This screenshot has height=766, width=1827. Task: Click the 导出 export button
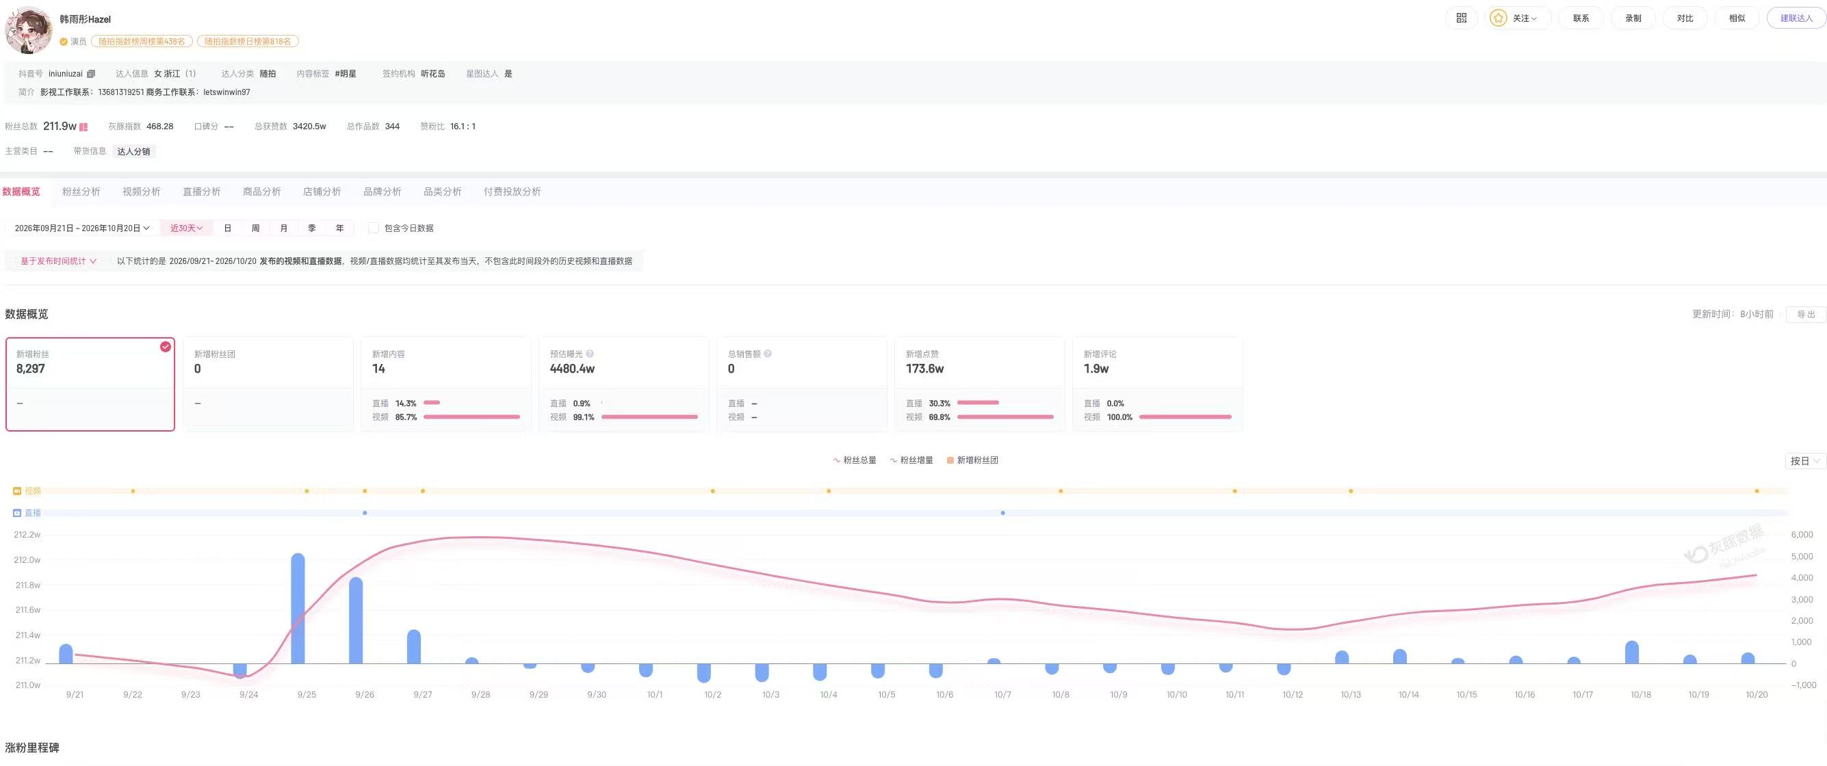point(1806,314)
